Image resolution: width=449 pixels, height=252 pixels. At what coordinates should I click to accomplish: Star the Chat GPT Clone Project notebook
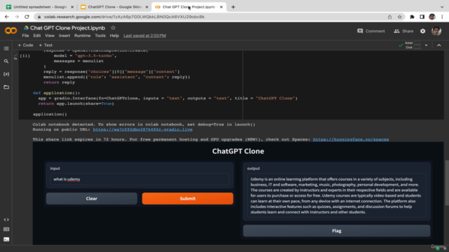[x=113, y=28]
